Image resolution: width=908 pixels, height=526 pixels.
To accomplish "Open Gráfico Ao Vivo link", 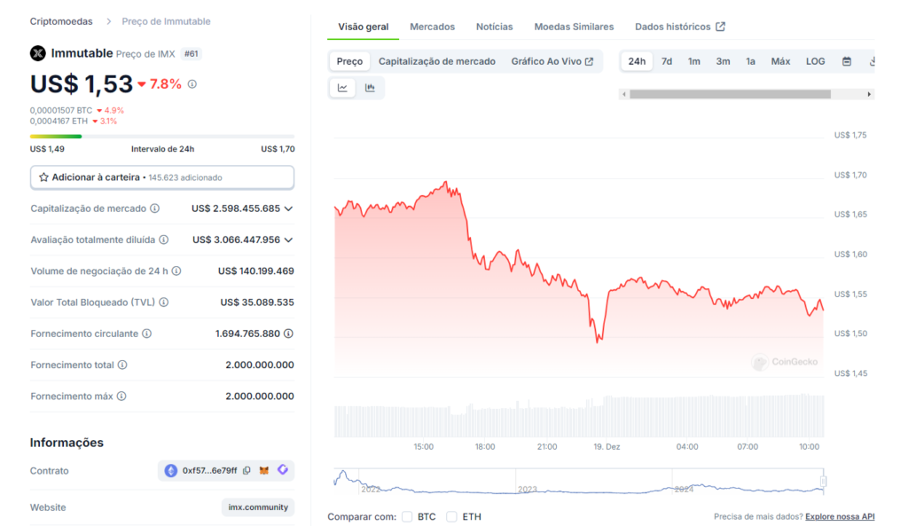I will coord(552,61).
